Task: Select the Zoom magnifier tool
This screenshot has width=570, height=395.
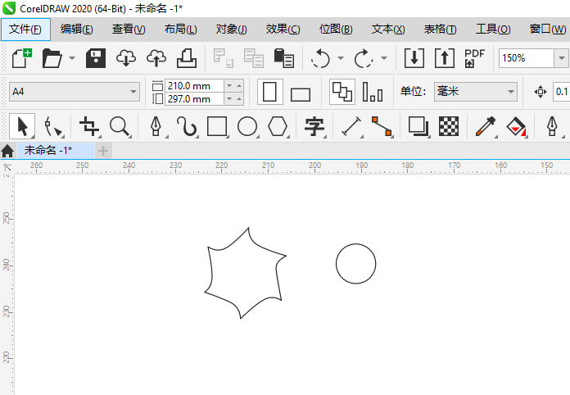Action: (120, 126)
